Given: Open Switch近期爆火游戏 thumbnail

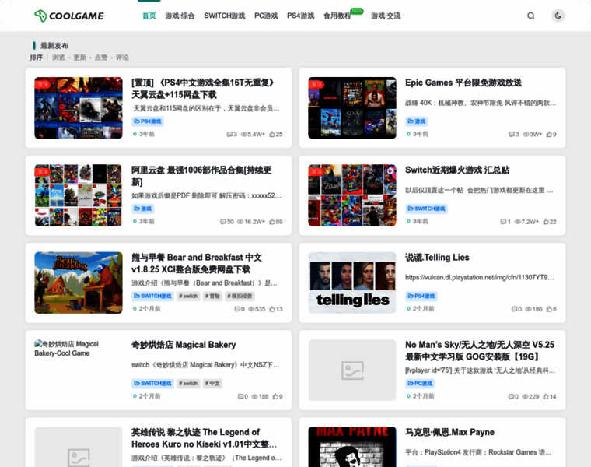Looking at the screenshot, I should 352,195.
